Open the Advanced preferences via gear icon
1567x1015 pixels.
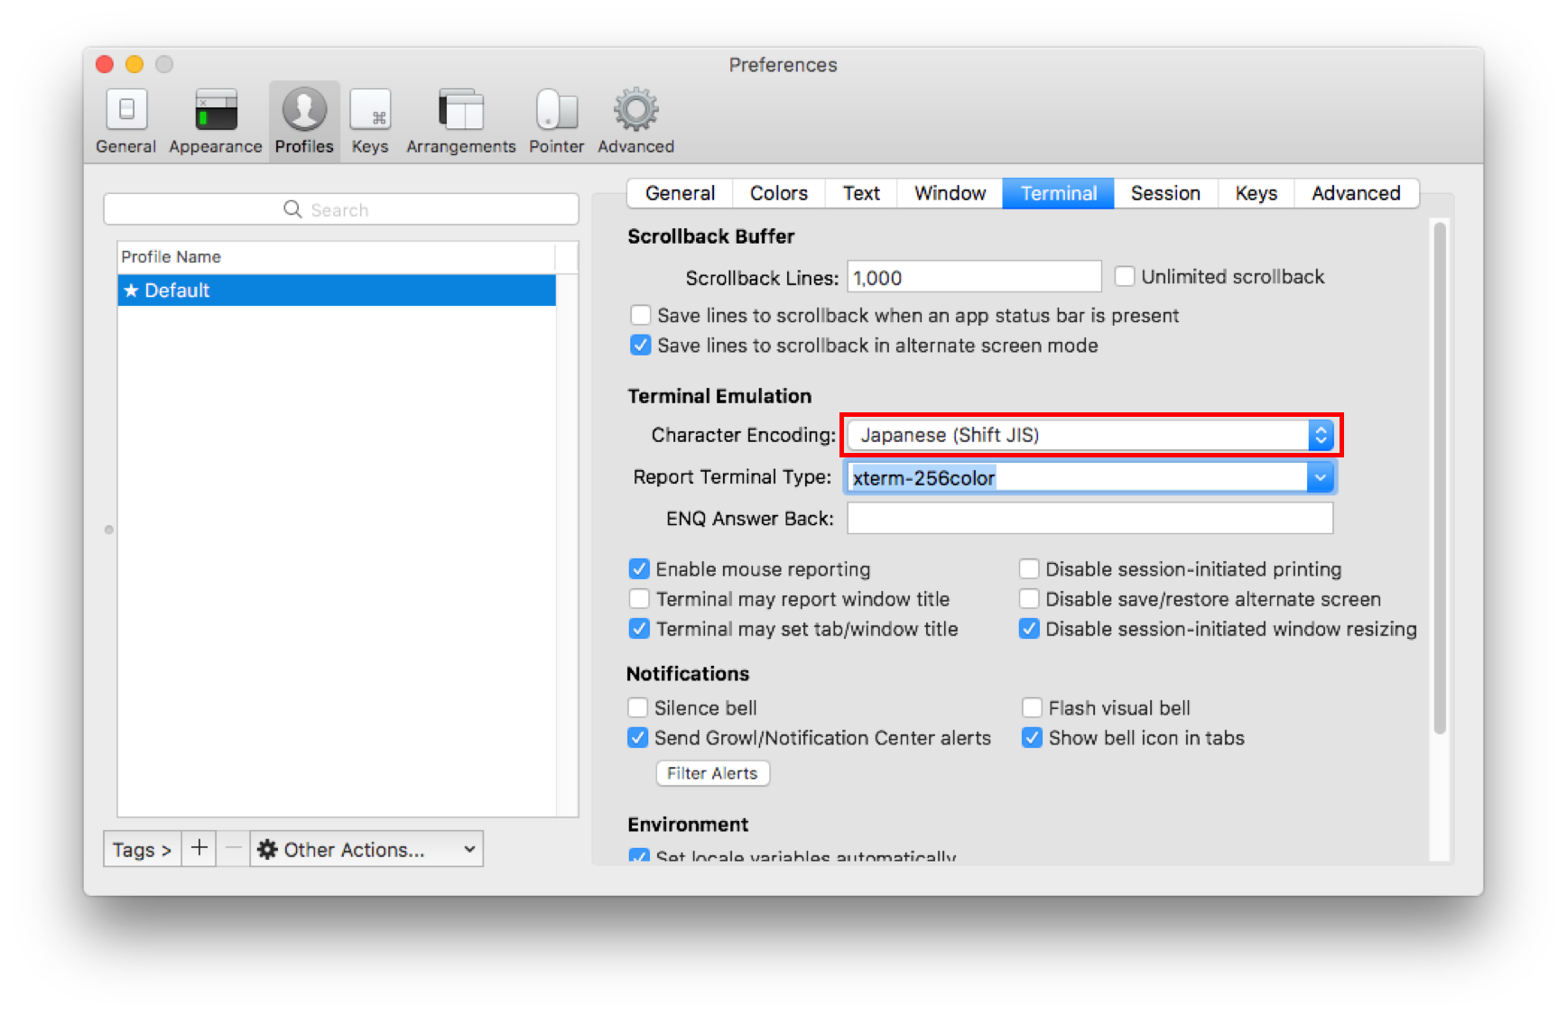635,120
